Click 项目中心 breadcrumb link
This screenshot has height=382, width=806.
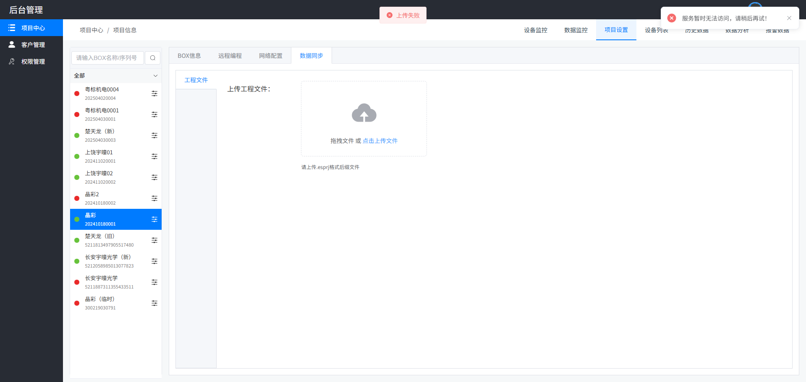92,30
